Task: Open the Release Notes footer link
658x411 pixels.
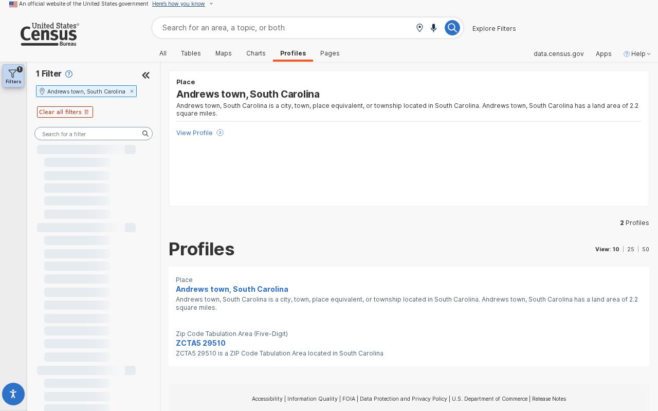Action: 549,399
